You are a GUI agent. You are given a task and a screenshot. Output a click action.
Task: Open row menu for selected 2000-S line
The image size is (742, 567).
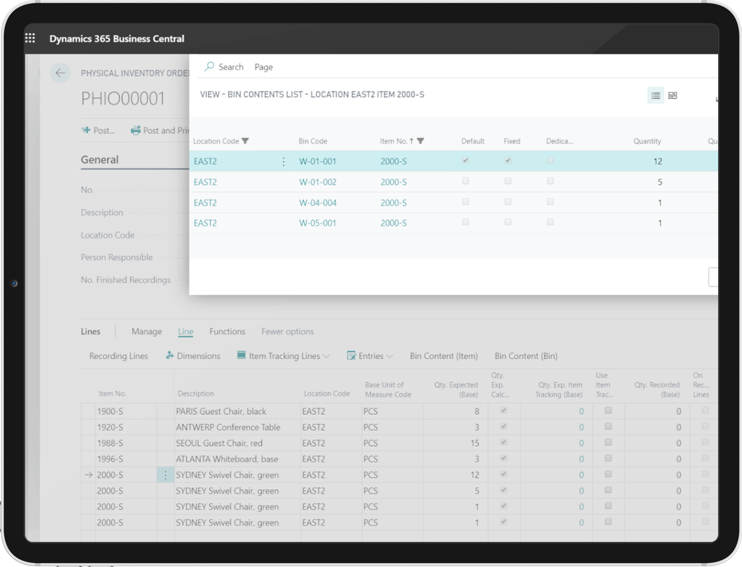(165, 475)
